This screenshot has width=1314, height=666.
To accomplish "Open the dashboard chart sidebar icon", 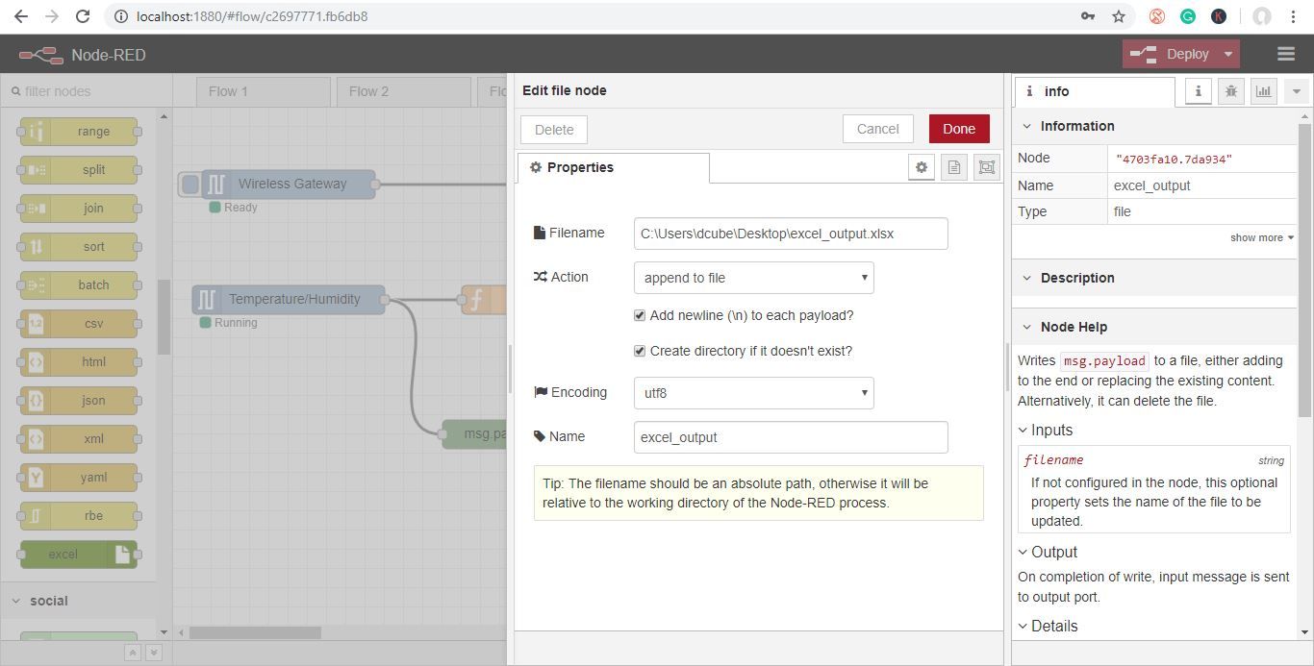I will (x=1263, y=91).
